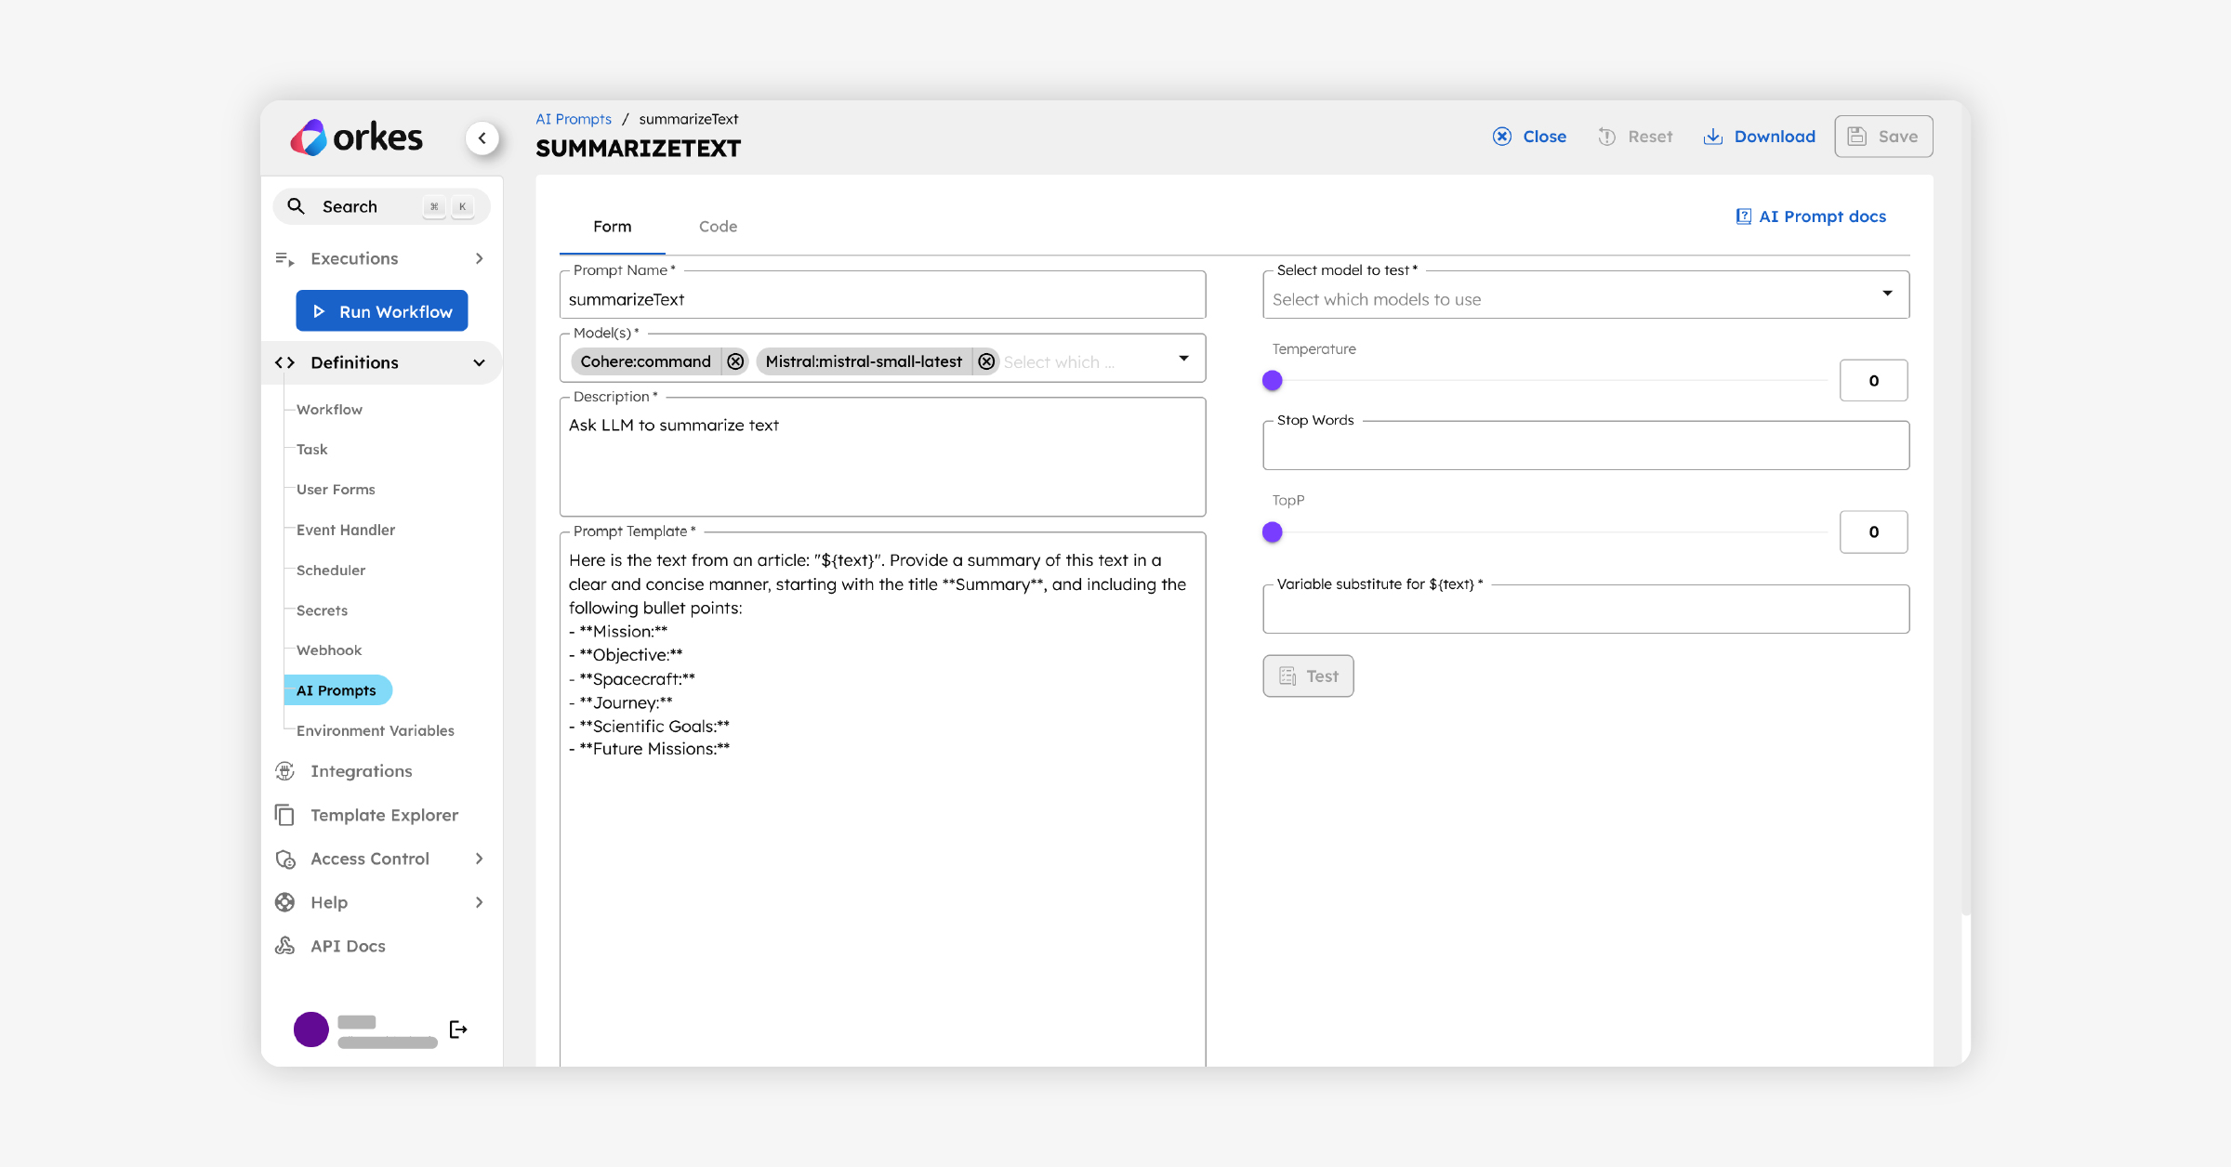Open Integrations from the sidebar

coord(361,770)
